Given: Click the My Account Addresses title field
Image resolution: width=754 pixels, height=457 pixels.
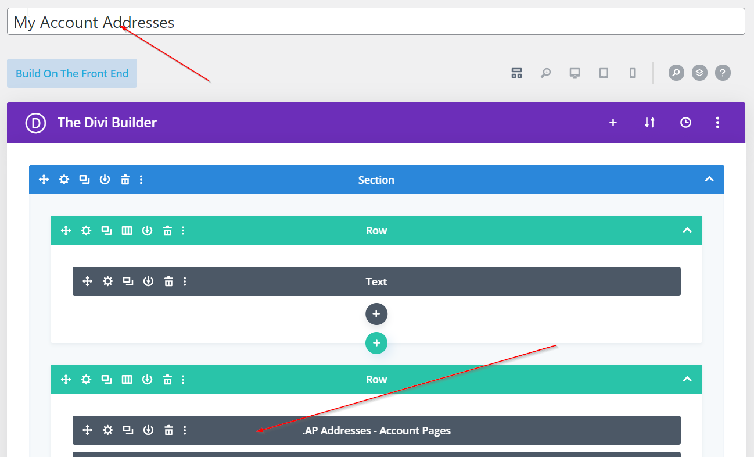Looking at the screenshot, I should tap(375, 22).
